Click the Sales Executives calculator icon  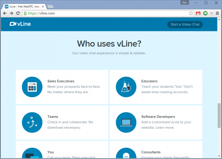coord(32,87)
